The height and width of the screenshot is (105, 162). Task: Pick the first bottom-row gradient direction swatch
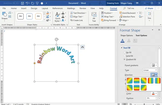click(x=130, y=88)
